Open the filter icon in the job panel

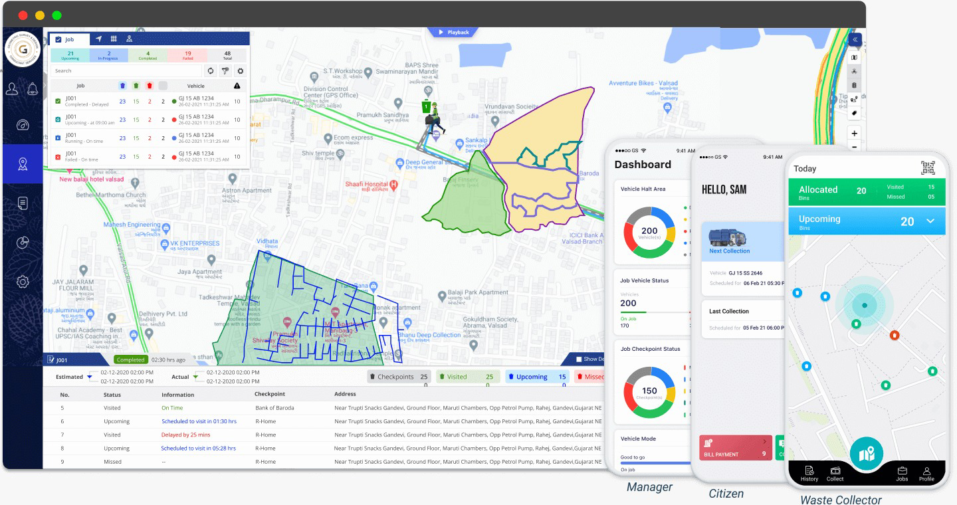pos(225,71)
